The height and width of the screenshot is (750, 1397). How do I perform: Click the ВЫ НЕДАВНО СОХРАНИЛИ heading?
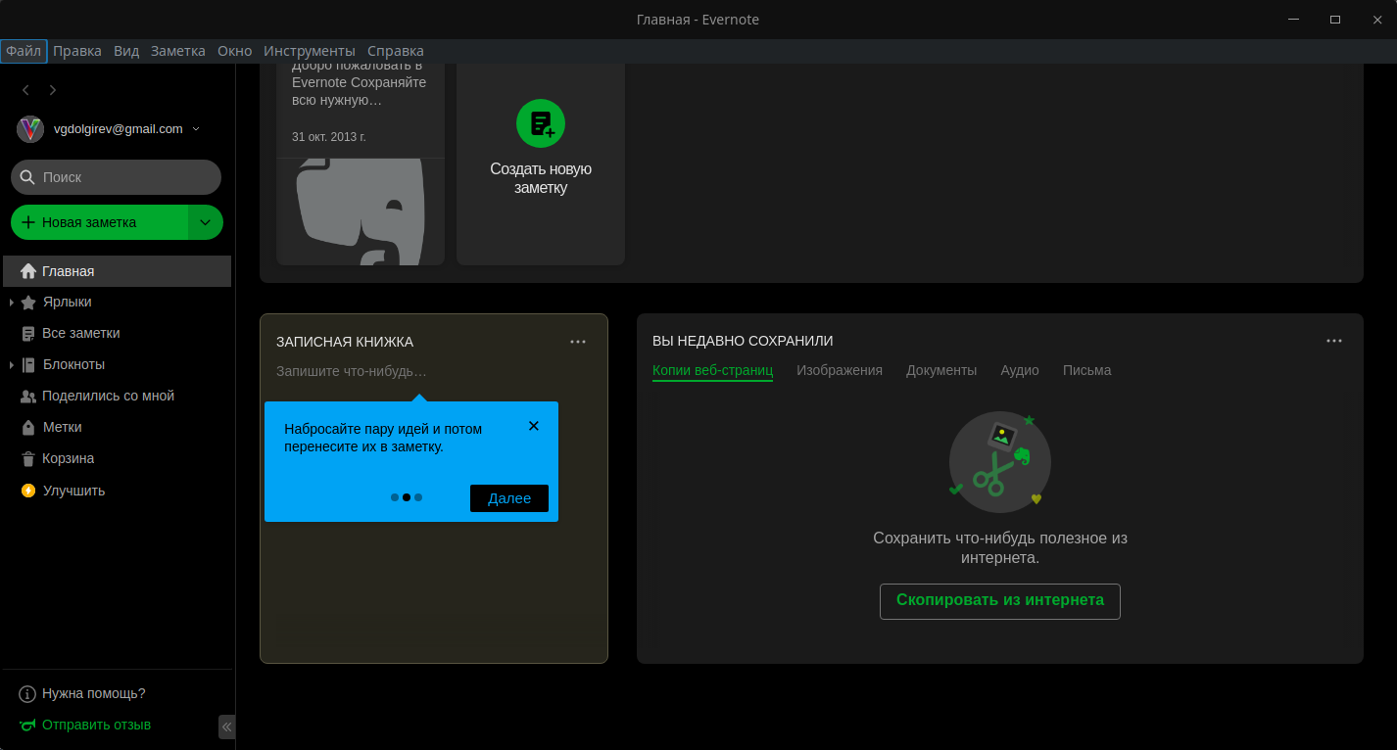[743, 341]
